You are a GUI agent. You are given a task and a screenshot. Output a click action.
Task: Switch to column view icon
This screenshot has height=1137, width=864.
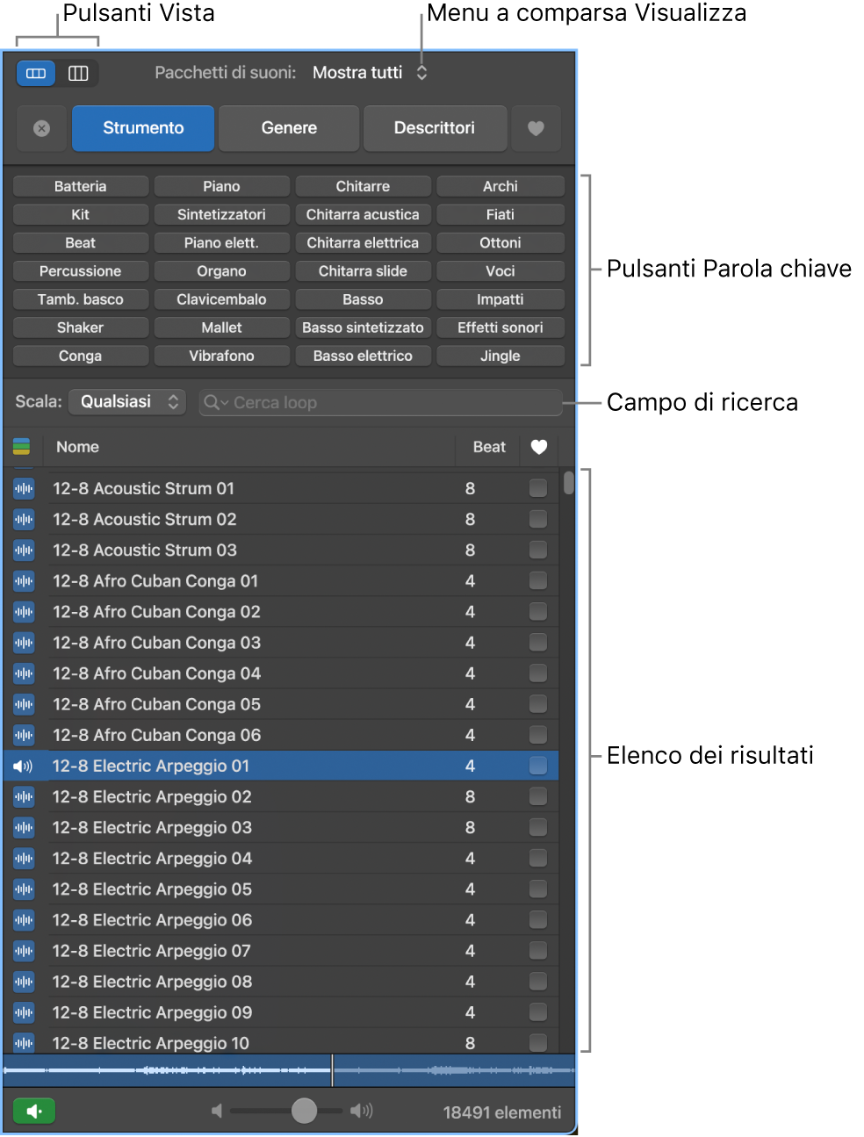point(78,73)
